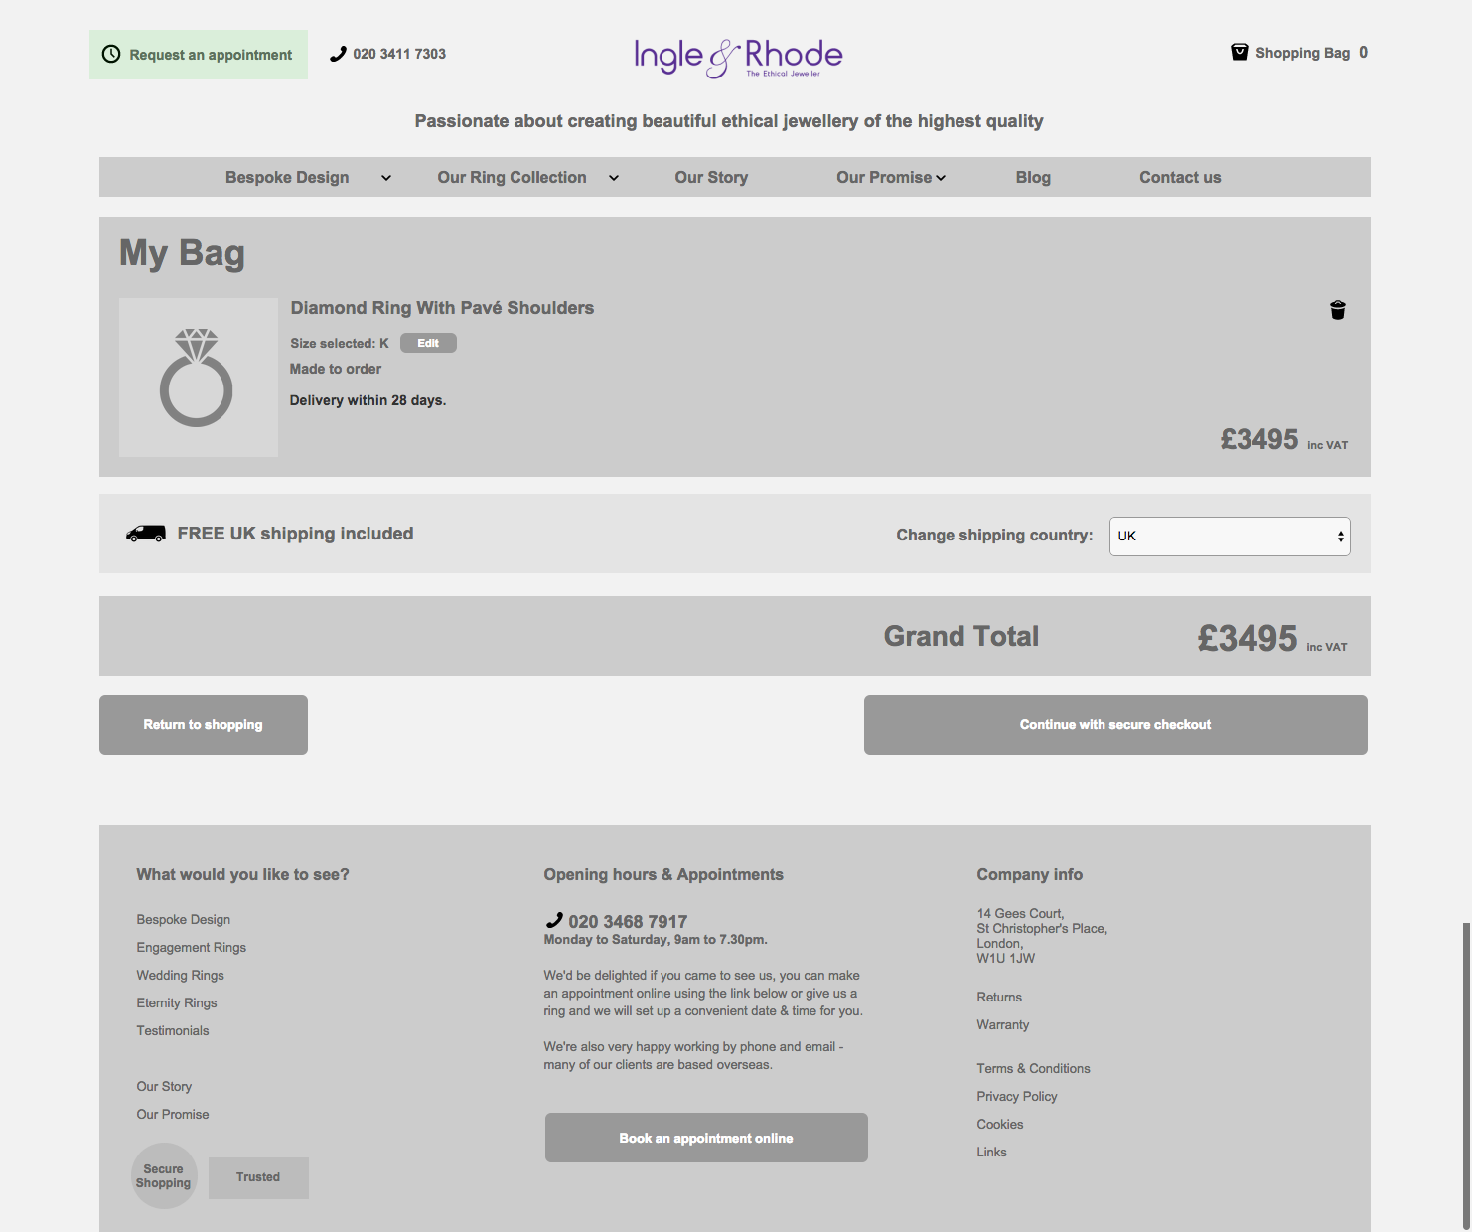Click the delivery van shipping icon
Image resolution: width=1472 pixels, height=1232 pixels.
click(x=146, y=534)
